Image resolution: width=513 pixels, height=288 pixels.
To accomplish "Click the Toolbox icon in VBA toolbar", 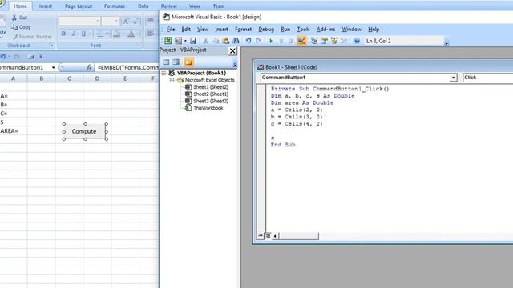I will pyautogui.click(x=344, y=41).
